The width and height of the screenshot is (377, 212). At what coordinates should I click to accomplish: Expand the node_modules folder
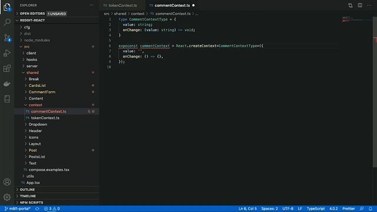click(x=37, y=40)
